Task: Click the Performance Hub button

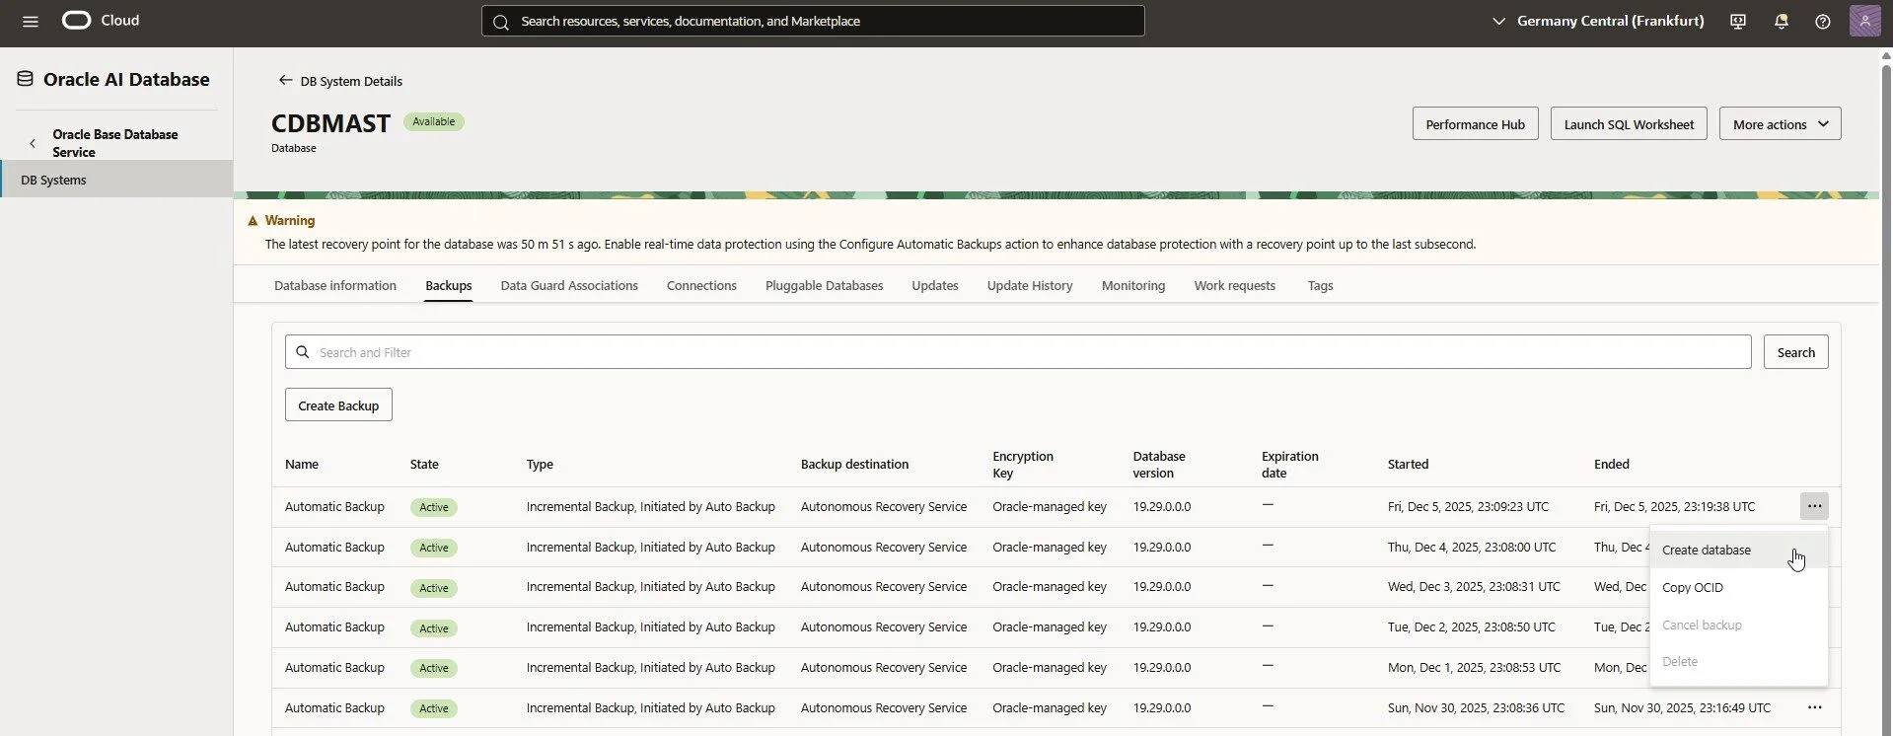Action: click(1475, 123)
